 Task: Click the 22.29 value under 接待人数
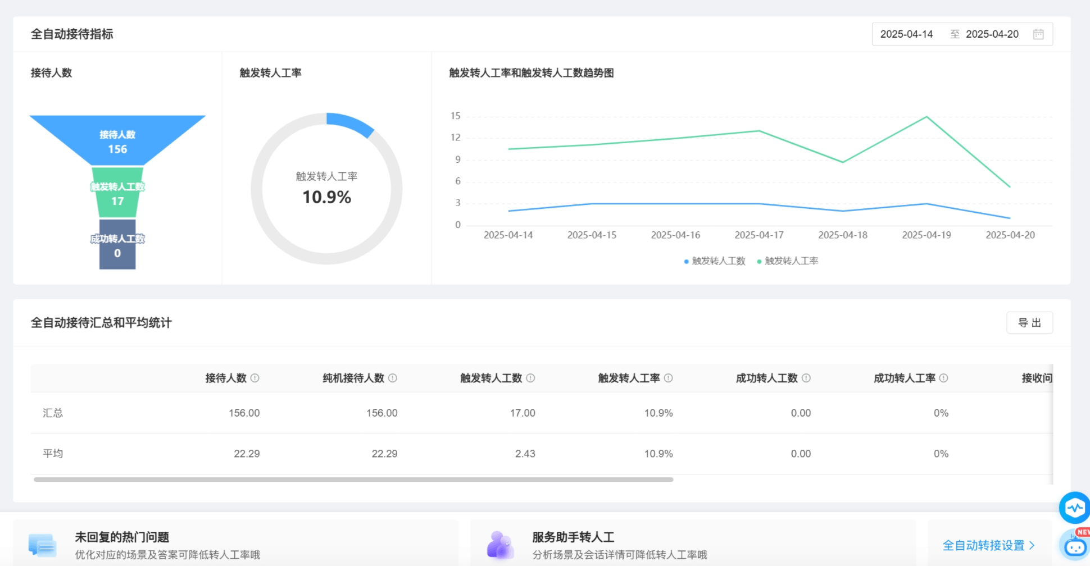pos(247,454)
